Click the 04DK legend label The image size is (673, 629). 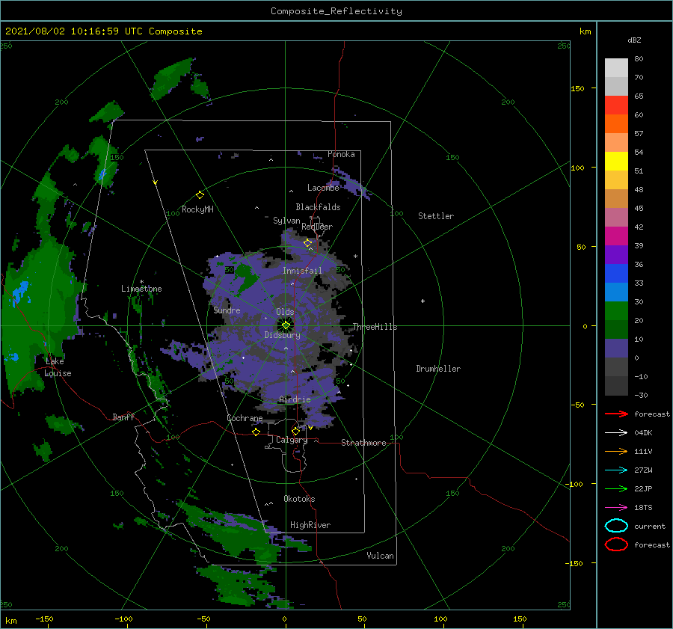point(643,433)
